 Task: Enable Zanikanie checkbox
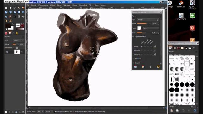point(133,59)
